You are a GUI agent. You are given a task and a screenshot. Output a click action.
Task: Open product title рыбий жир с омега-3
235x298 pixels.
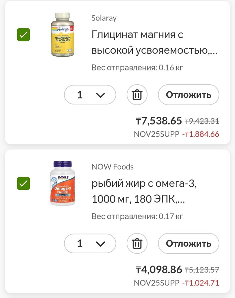tap(144, 192)
